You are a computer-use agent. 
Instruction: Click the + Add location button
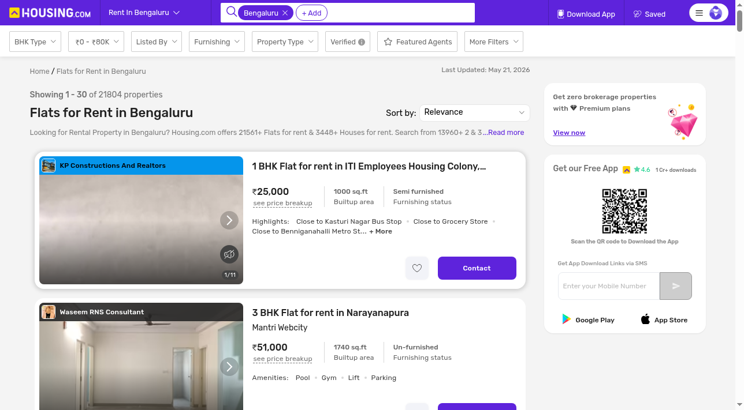point(311,13)
